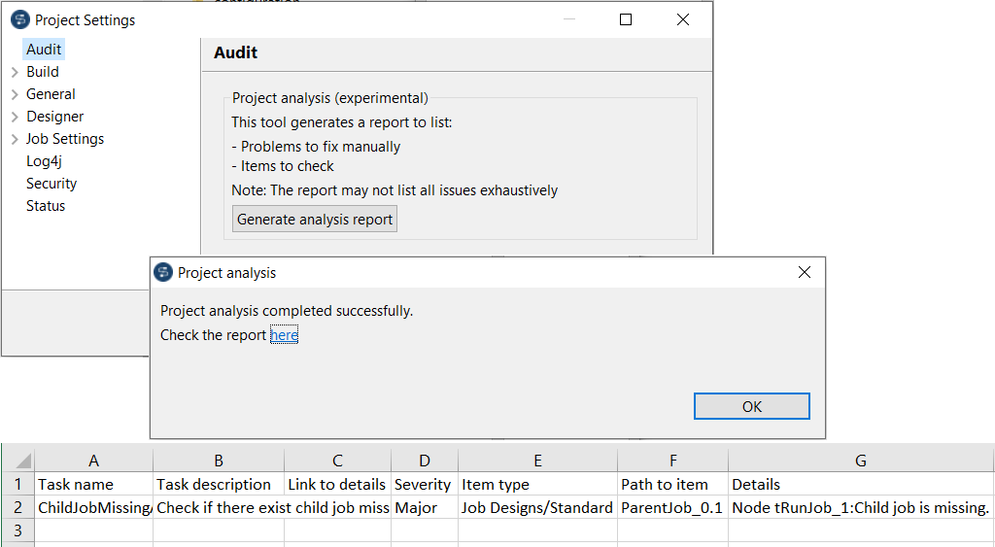Expand the Build tree node
This screenshot has height=547, width=995.
coord(15,72)
